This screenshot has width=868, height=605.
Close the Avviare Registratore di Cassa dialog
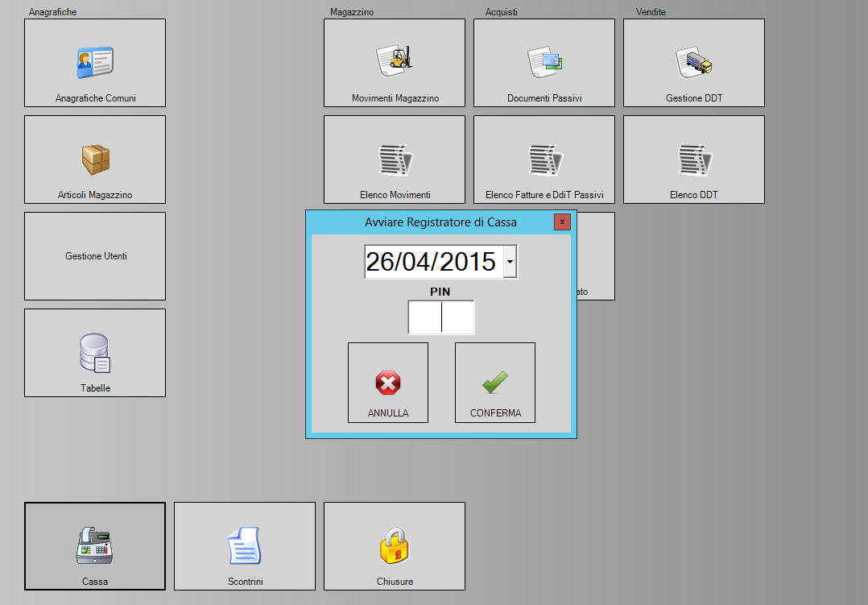562,222
